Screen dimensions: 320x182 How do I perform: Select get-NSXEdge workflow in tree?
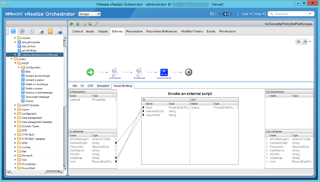click(x=27, y=50)
